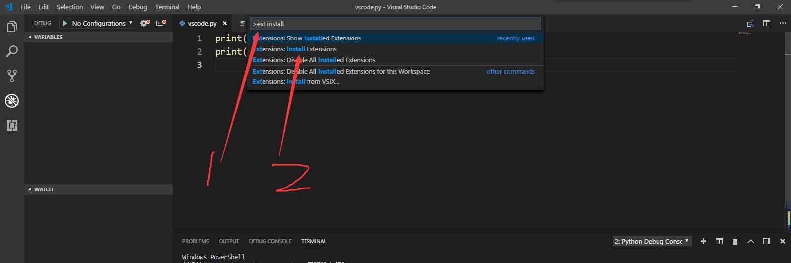
Task: Maximize the panel with the up chevron
Action: click(x=751, y=241)
